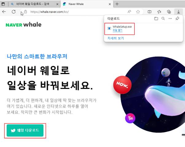Viewport: 185px width, 147px height.
Task: Open the collections icon
Action: click(169, 12)
